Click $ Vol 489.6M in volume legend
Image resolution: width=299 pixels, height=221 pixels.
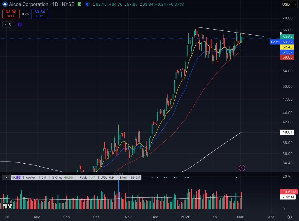130,177
